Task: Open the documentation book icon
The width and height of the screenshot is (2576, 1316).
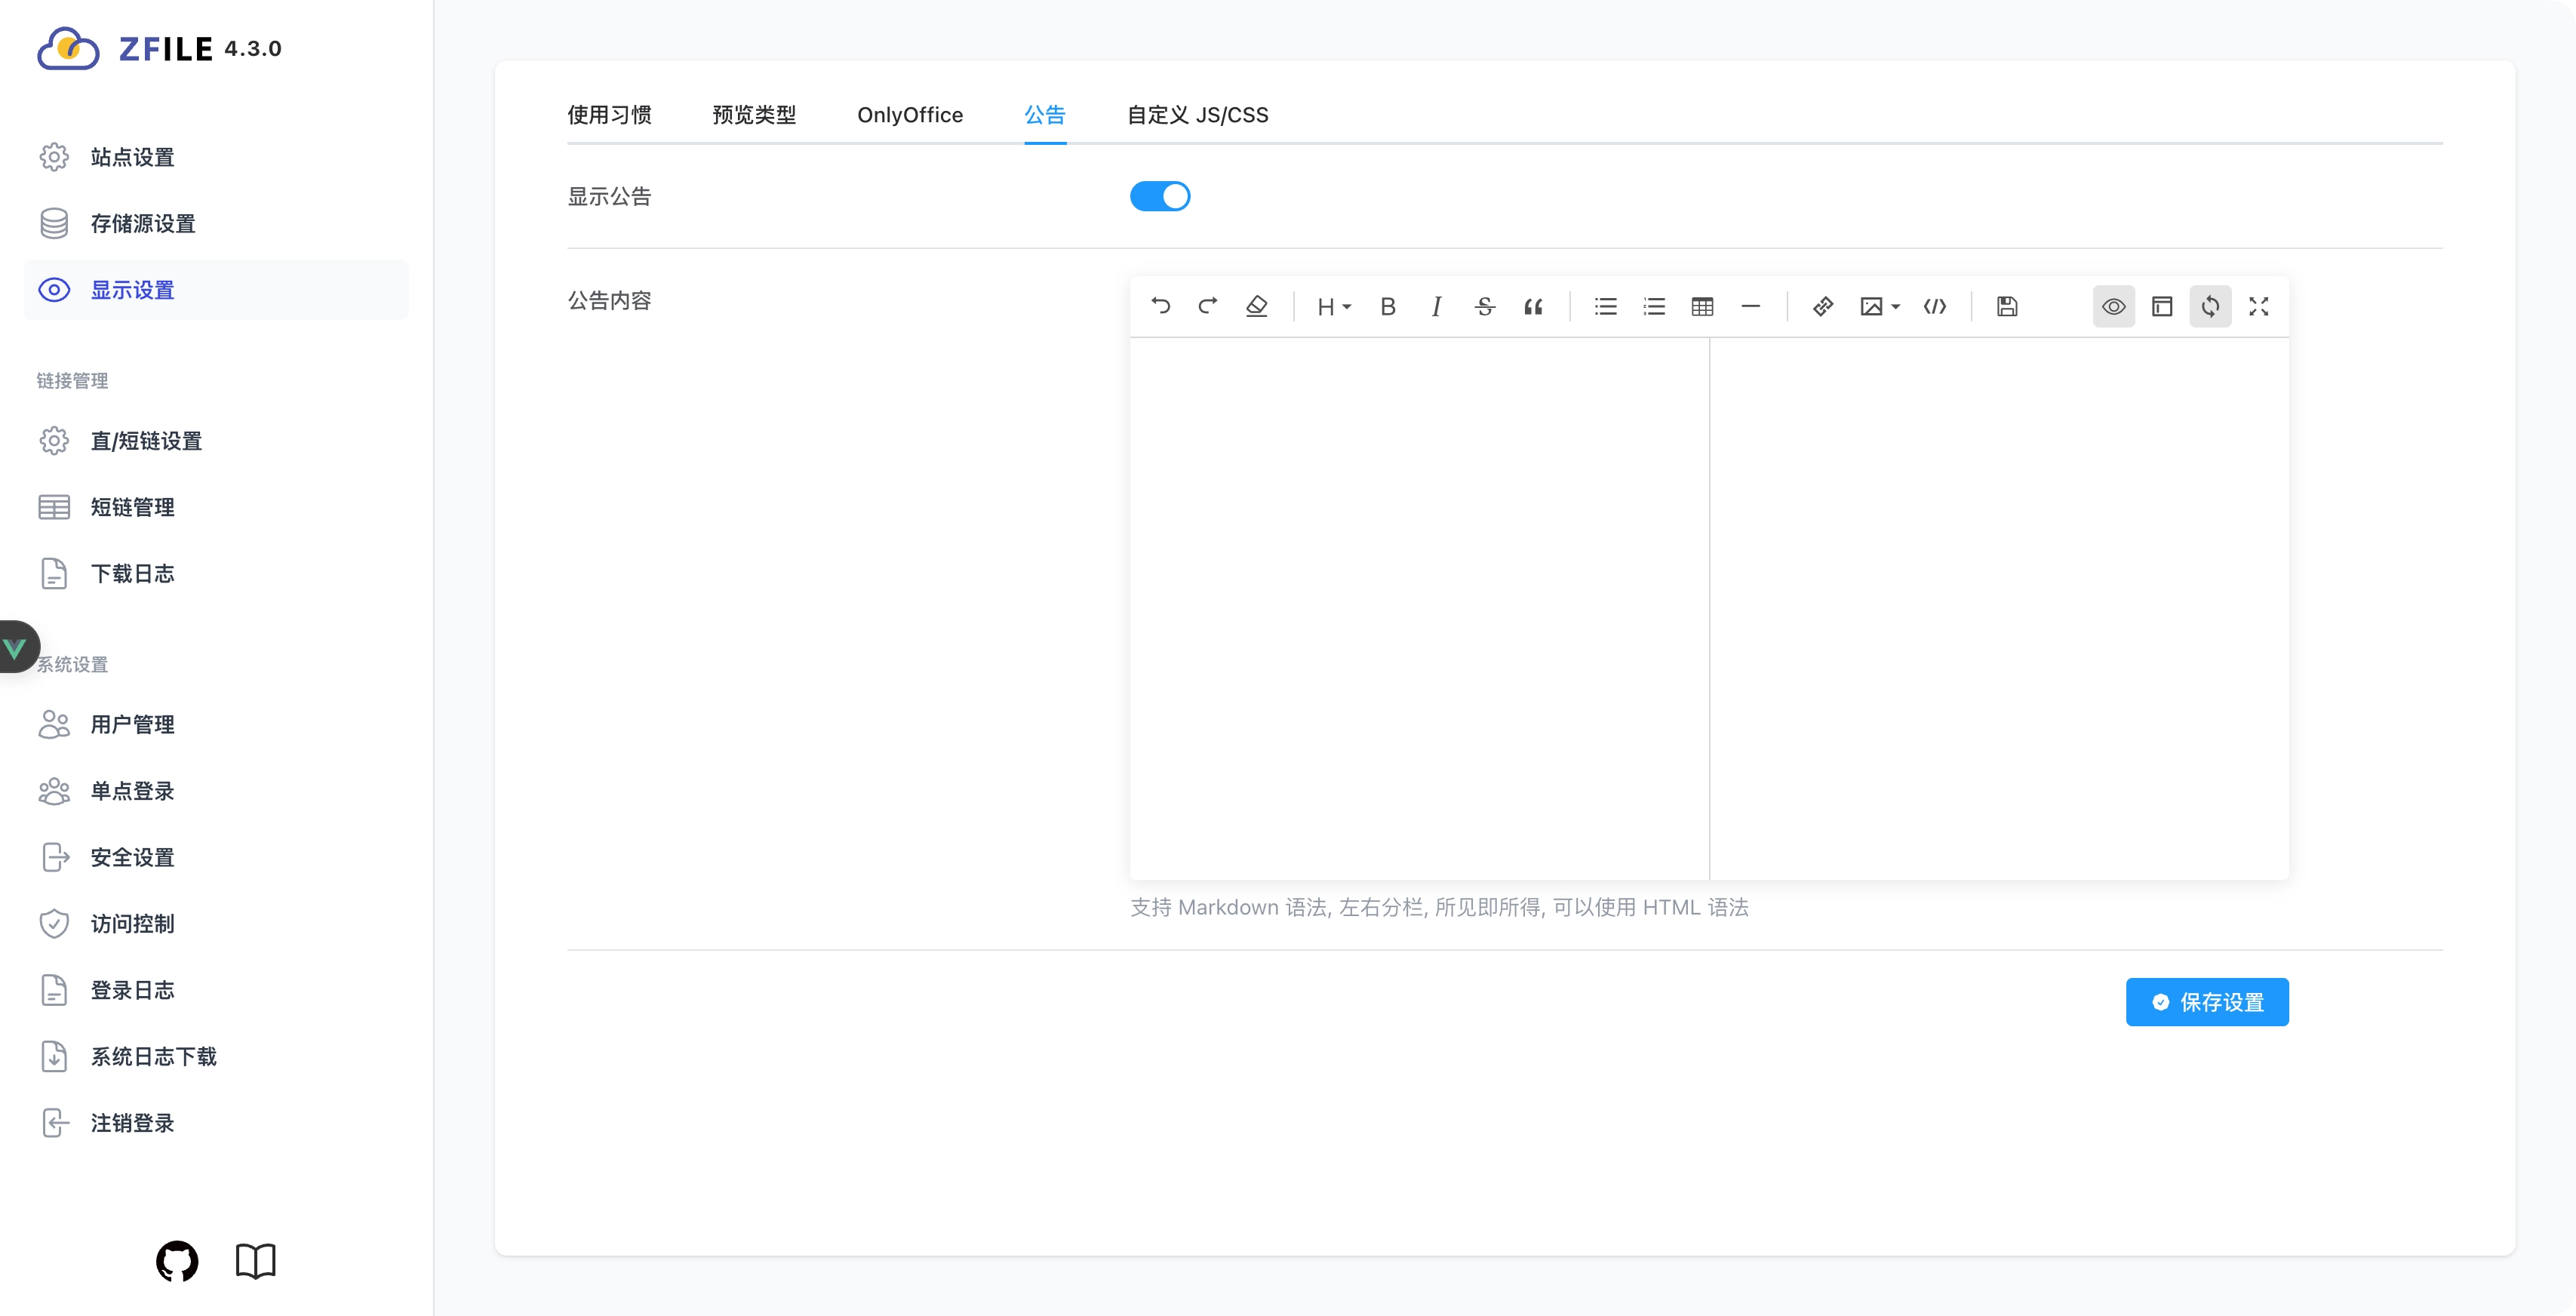Action: tap(255, 1261)
